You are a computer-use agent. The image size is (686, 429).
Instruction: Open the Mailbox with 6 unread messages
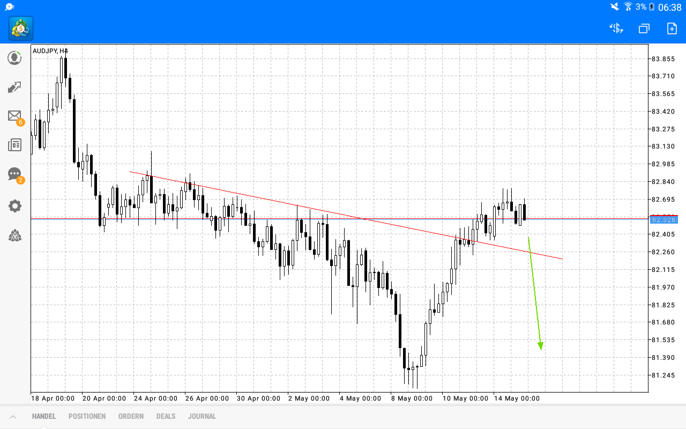pos(14,116)
